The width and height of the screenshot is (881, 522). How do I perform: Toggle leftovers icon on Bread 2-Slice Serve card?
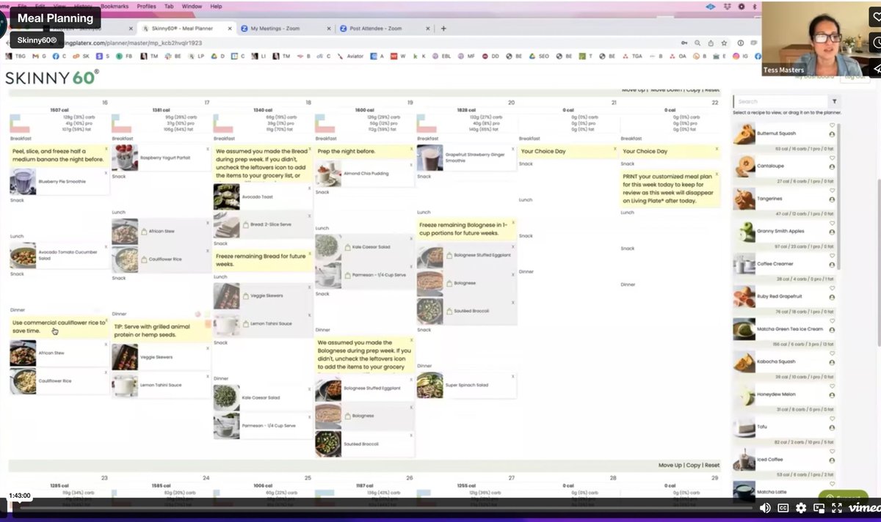tap(245, 227)
